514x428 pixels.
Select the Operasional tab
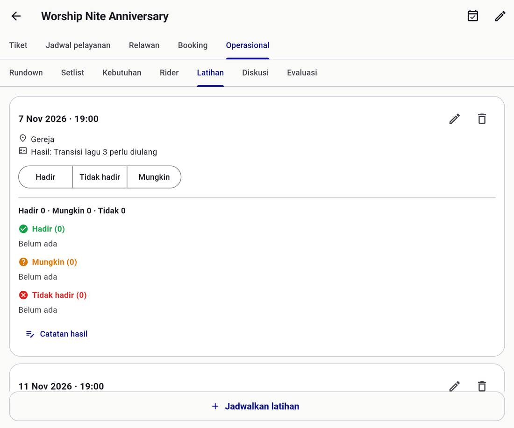(248, 45)
